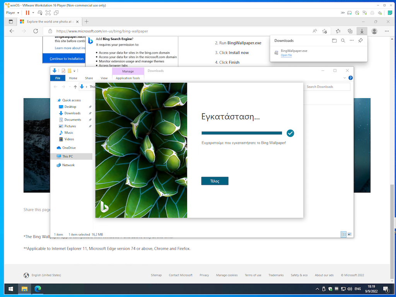Open the Windows Start menu
This screenshot has width=396, height=297.
pos(11,288)
